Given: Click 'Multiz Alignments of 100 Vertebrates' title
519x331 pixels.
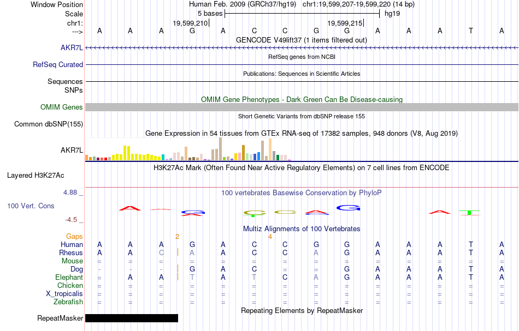Looking at the screenshot, I should tap(302, 228).
